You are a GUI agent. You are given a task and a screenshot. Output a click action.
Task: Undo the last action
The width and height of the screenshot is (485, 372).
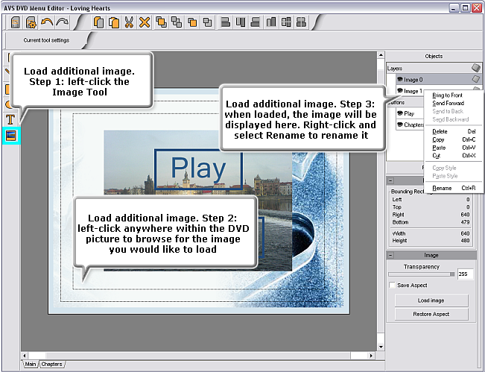click(x=47, y=22)
